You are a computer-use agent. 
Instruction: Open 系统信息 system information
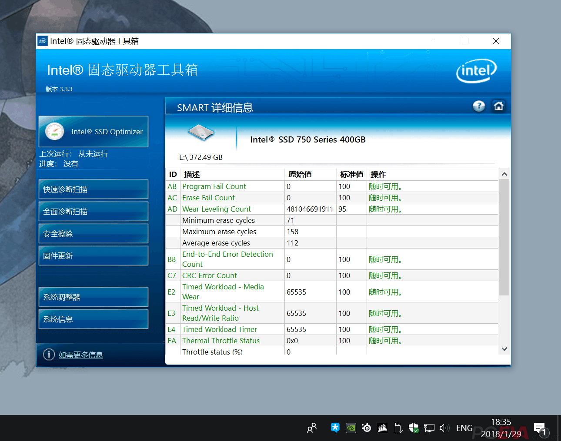(93, 319)
